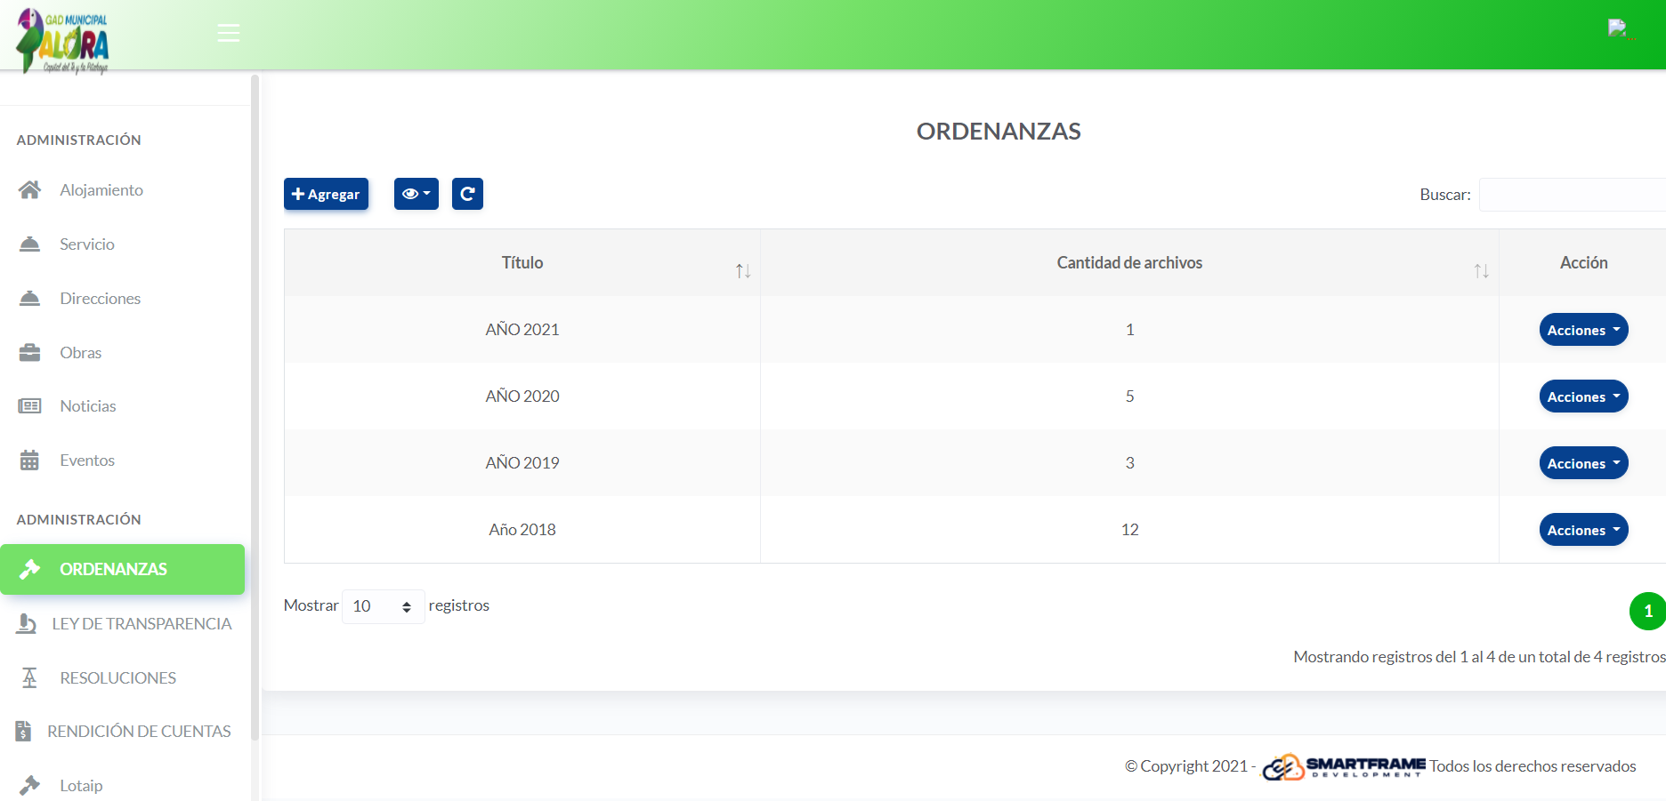This screenshot has width=1666, height=801.
Task: Open Direcciones via its sidebar icon
Action: pos(30,297)
